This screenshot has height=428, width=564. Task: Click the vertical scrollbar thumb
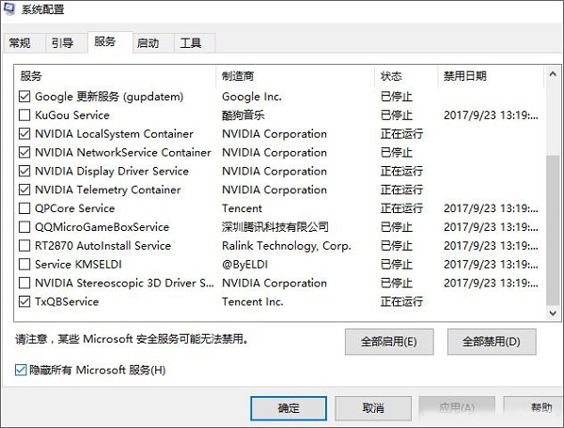tap(553, 229)
